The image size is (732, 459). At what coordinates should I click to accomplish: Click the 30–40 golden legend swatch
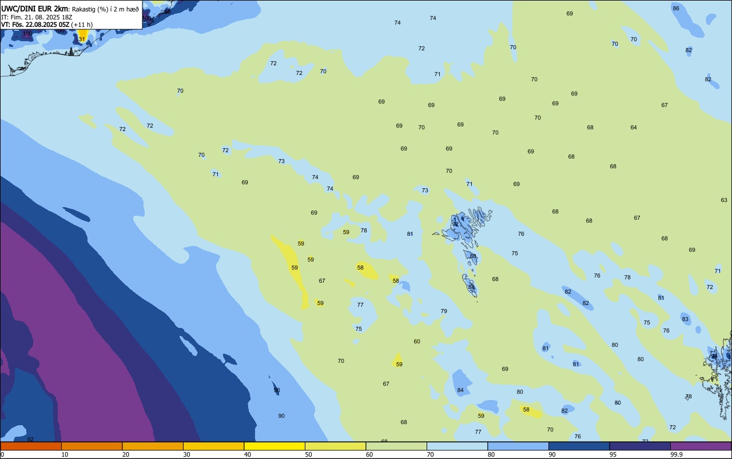click(213, 446)
